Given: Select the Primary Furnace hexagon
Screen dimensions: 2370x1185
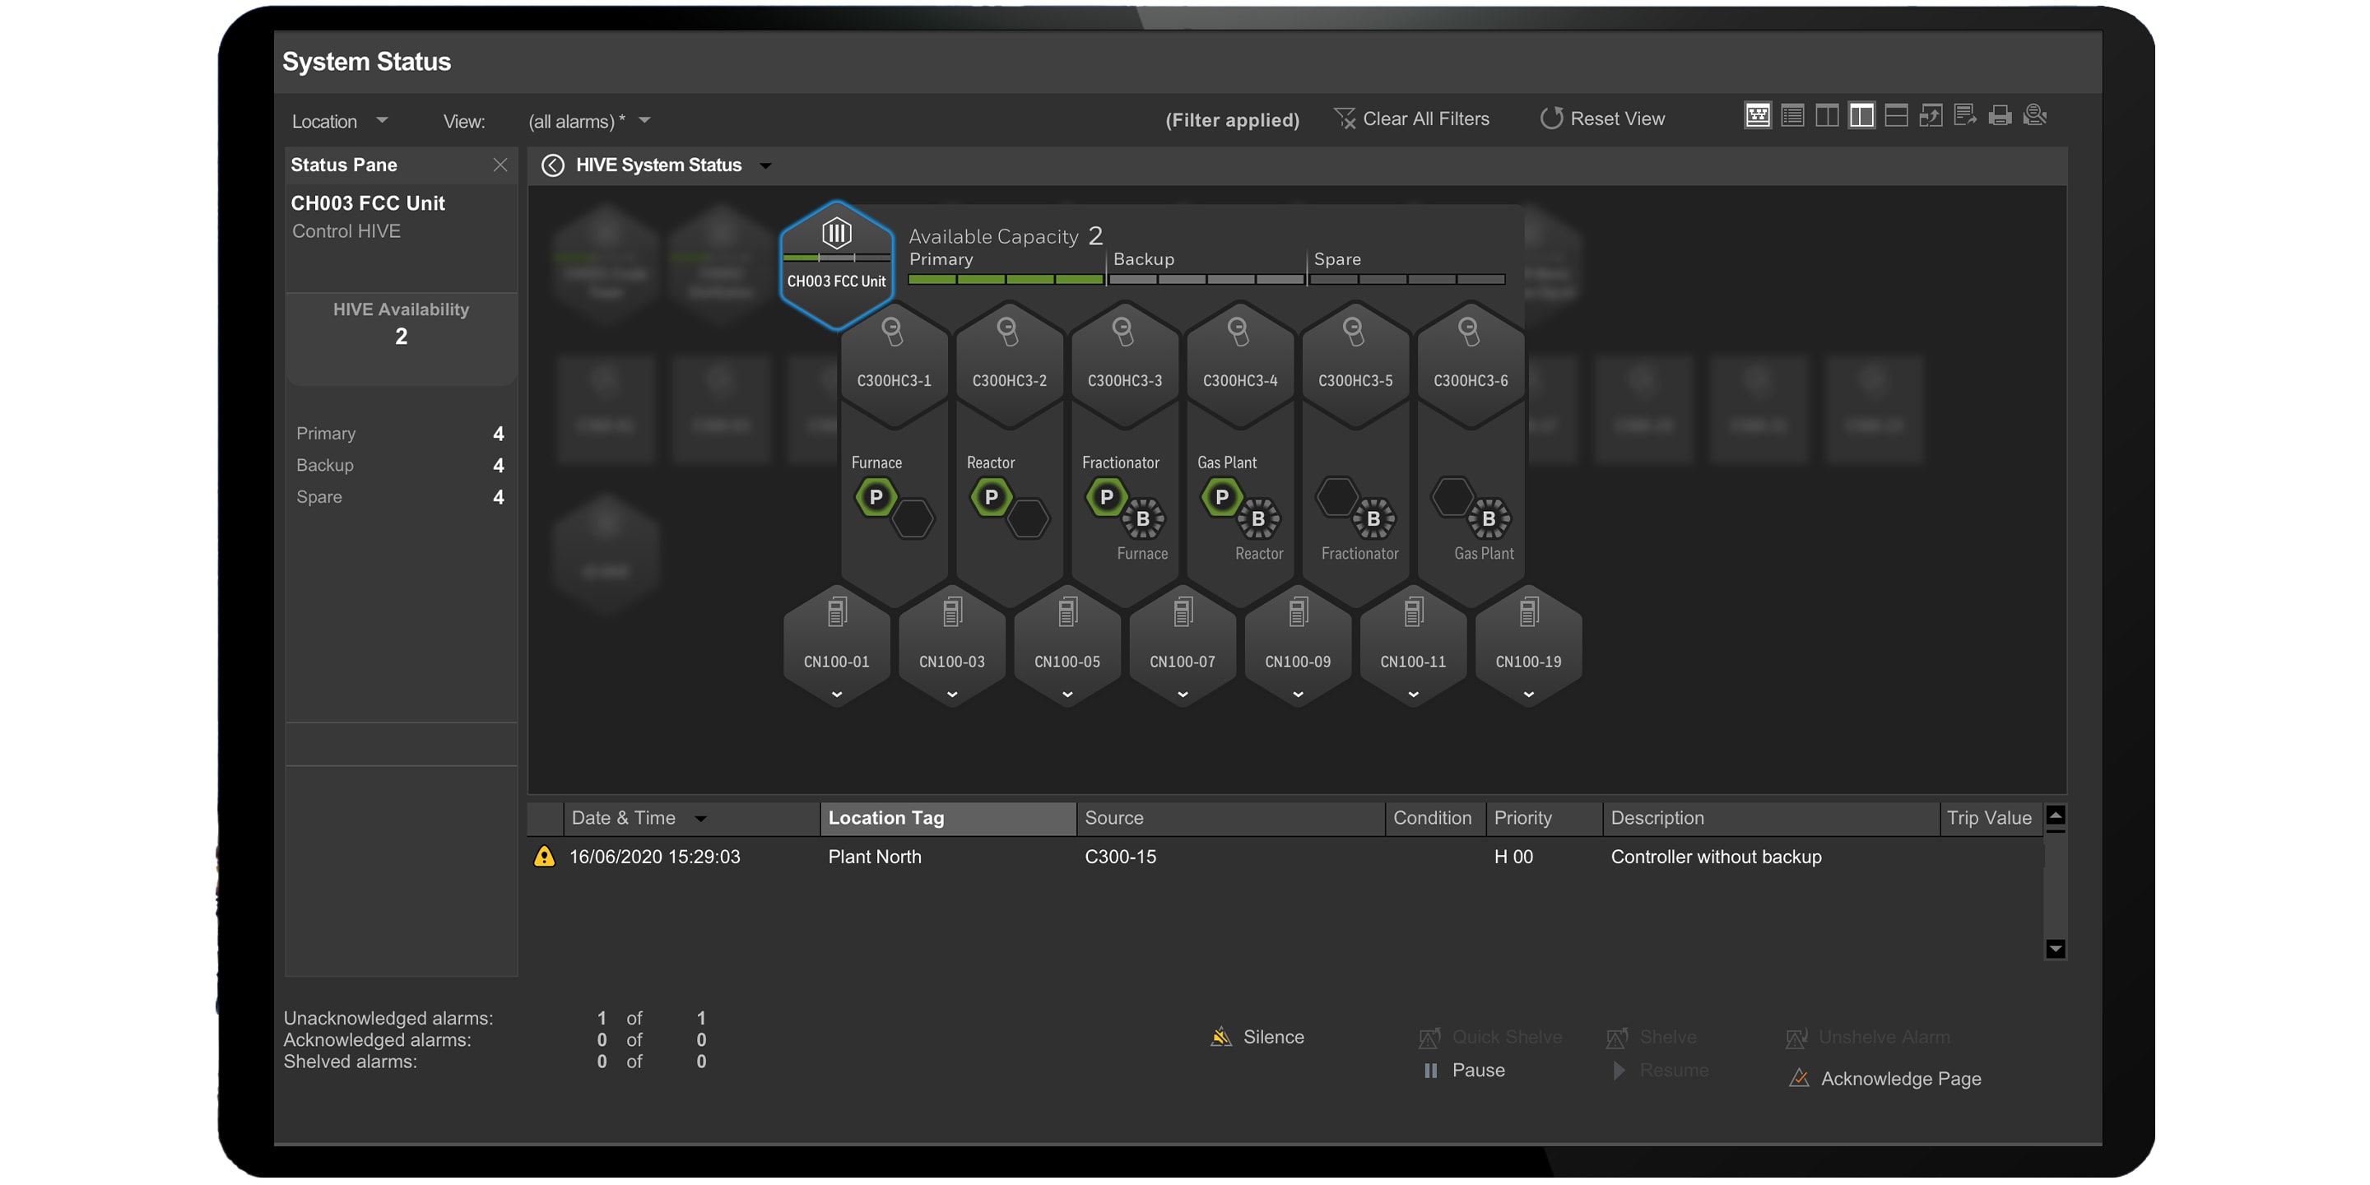Looking at the screenshot, I should click(876, 497).
